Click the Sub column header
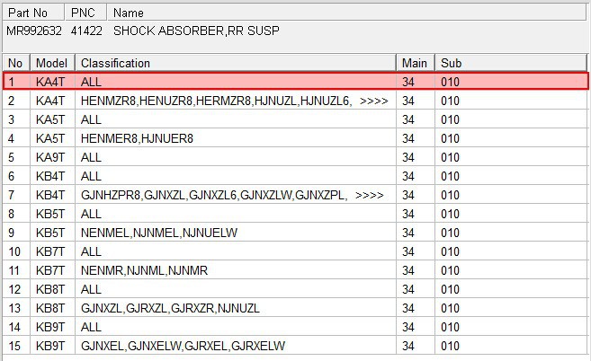Image resolution: width=591 pixels, height=361 pixels. tap(511, 63)
